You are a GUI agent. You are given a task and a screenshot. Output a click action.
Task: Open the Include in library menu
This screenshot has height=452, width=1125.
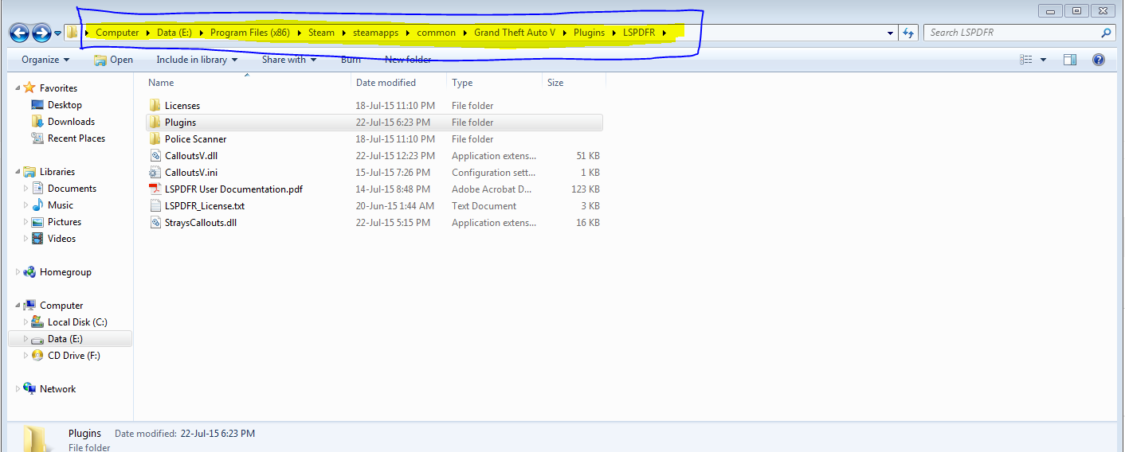tap(197, 60)
